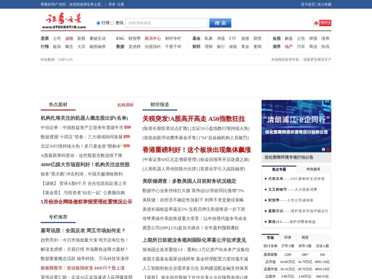This screenshot has width=372, height=279.
Task: Switch to the 环球 statistics tab
Action: [288, 237]
